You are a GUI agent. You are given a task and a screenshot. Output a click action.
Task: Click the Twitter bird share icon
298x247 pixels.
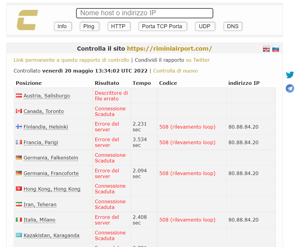click(x=290, y=75)
